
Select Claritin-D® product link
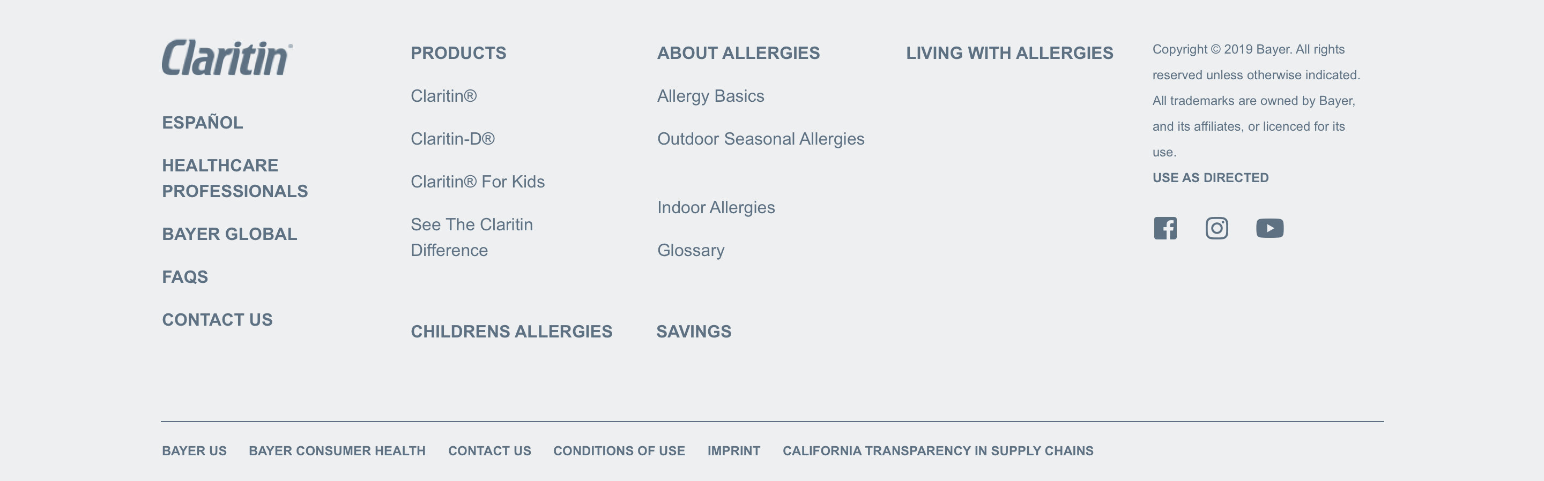click(452, 139)
